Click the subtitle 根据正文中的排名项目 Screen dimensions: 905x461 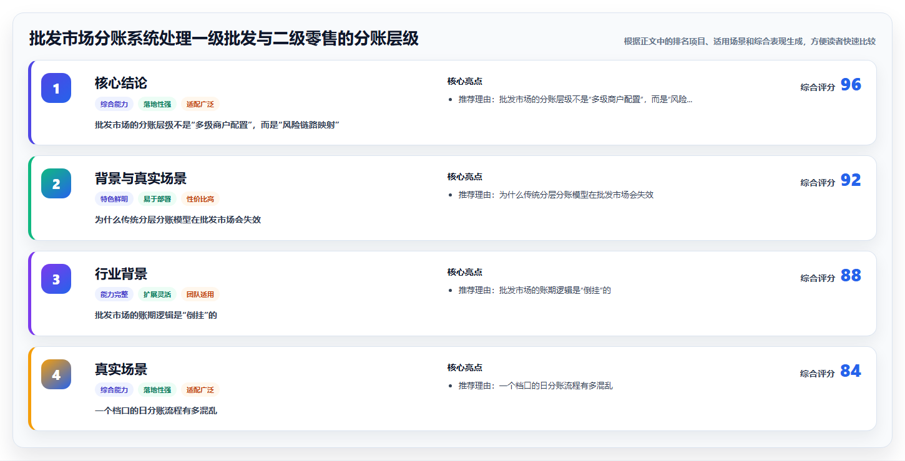point(750,42)
